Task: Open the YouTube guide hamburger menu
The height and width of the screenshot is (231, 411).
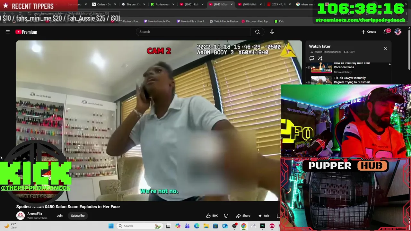Action: pos(8,32)
